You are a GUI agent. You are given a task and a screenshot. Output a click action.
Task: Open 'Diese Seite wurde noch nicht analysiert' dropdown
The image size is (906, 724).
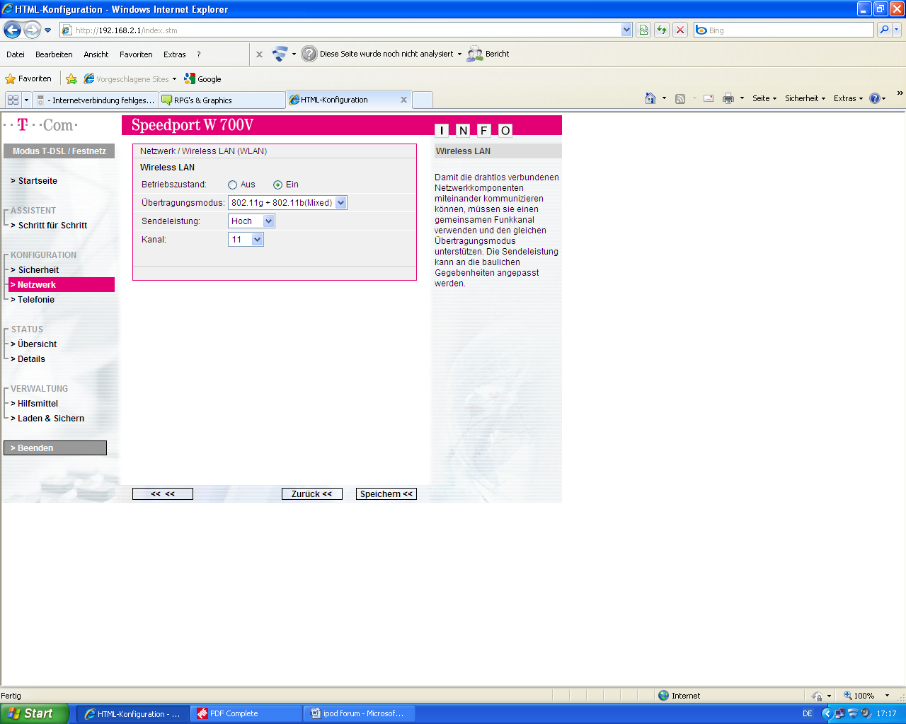click(459, 54)
